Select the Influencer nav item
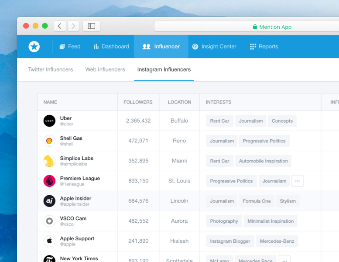Screen dimensions: 339x262 161,47
